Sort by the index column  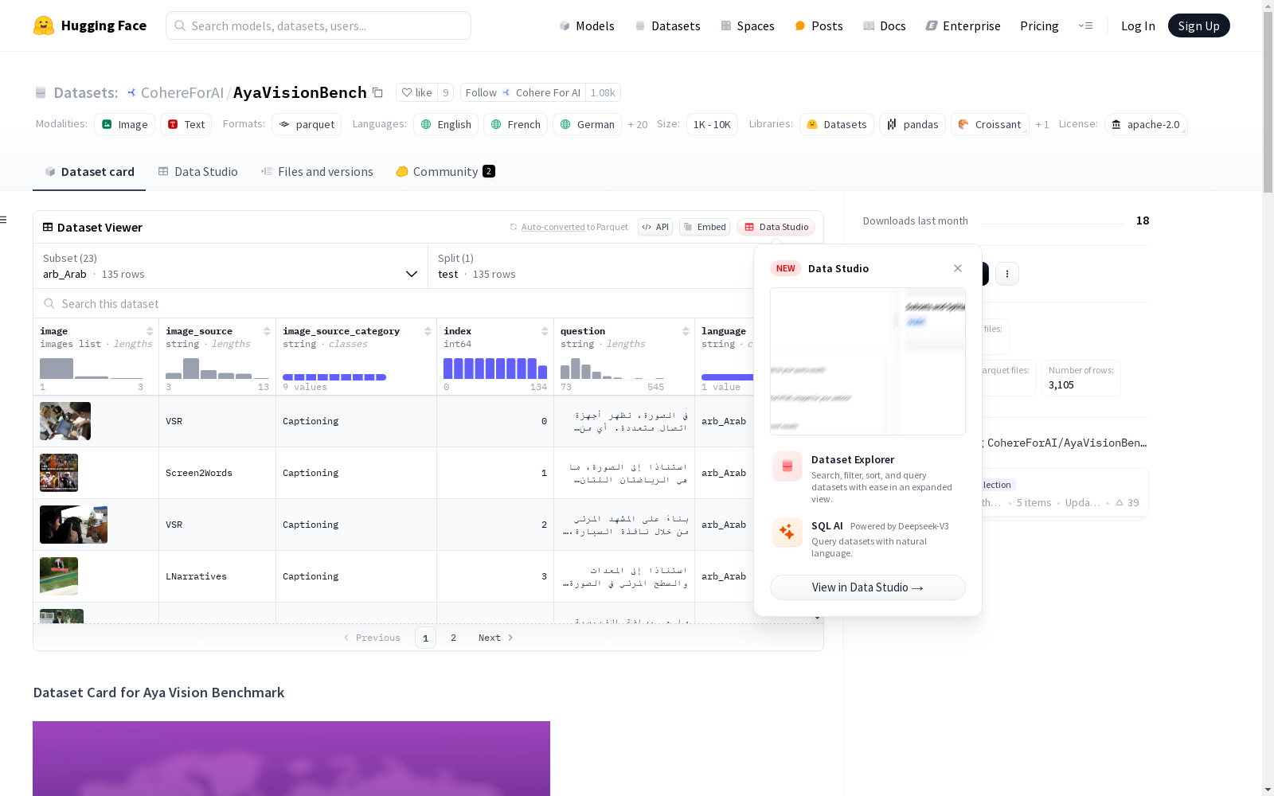[x=545, y=331]
